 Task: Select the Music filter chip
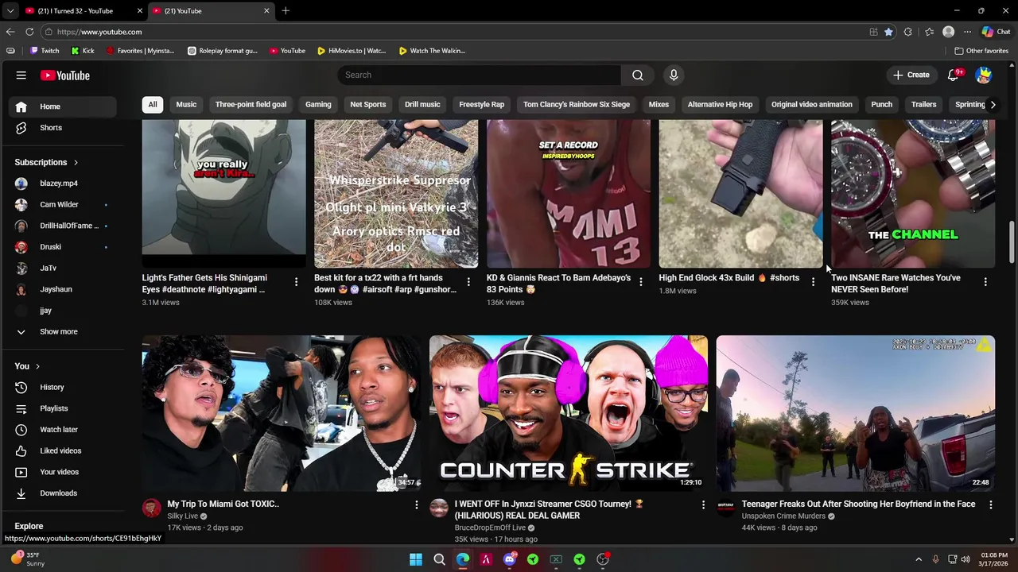pos(186,104)
